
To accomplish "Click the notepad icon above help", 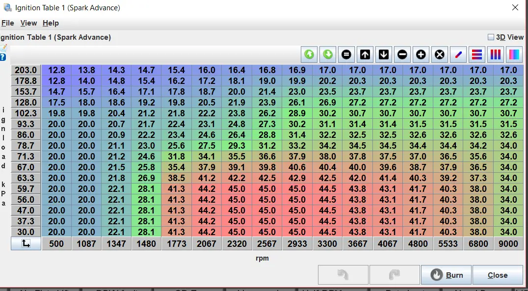I will (x=3, y=48).
